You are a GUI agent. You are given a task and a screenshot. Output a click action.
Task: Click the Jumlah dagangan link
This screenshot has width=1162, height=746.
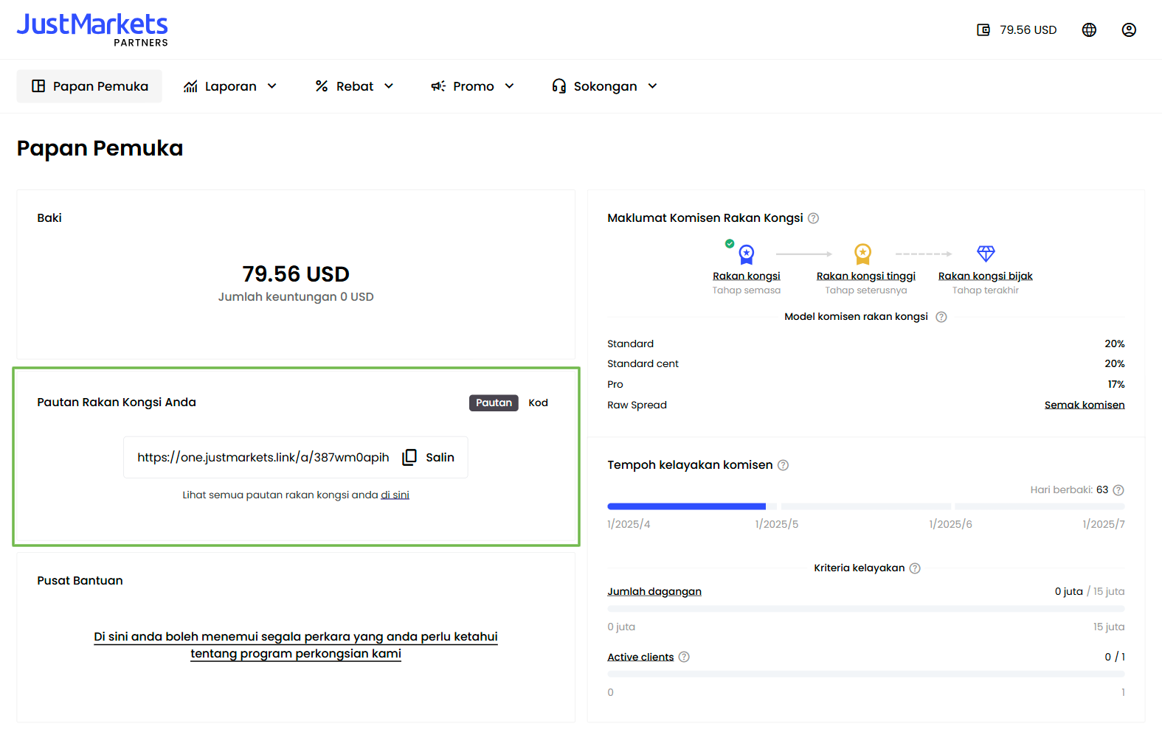coord(654,592)
